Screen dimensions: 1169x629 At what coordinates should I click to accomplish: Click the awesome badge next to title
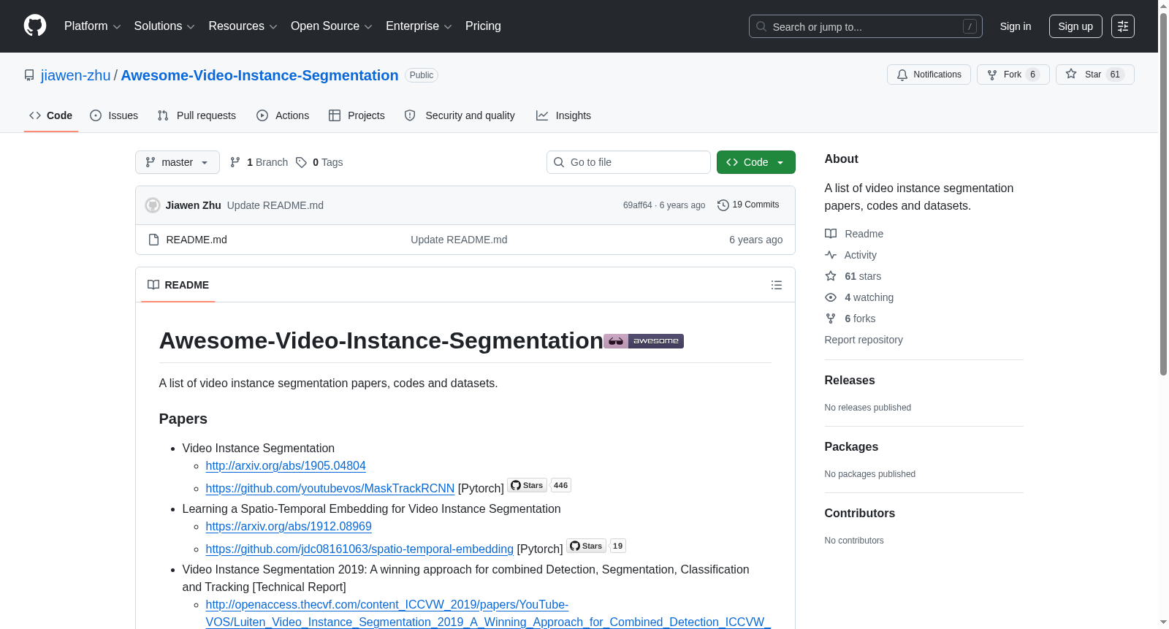(644, 341)
